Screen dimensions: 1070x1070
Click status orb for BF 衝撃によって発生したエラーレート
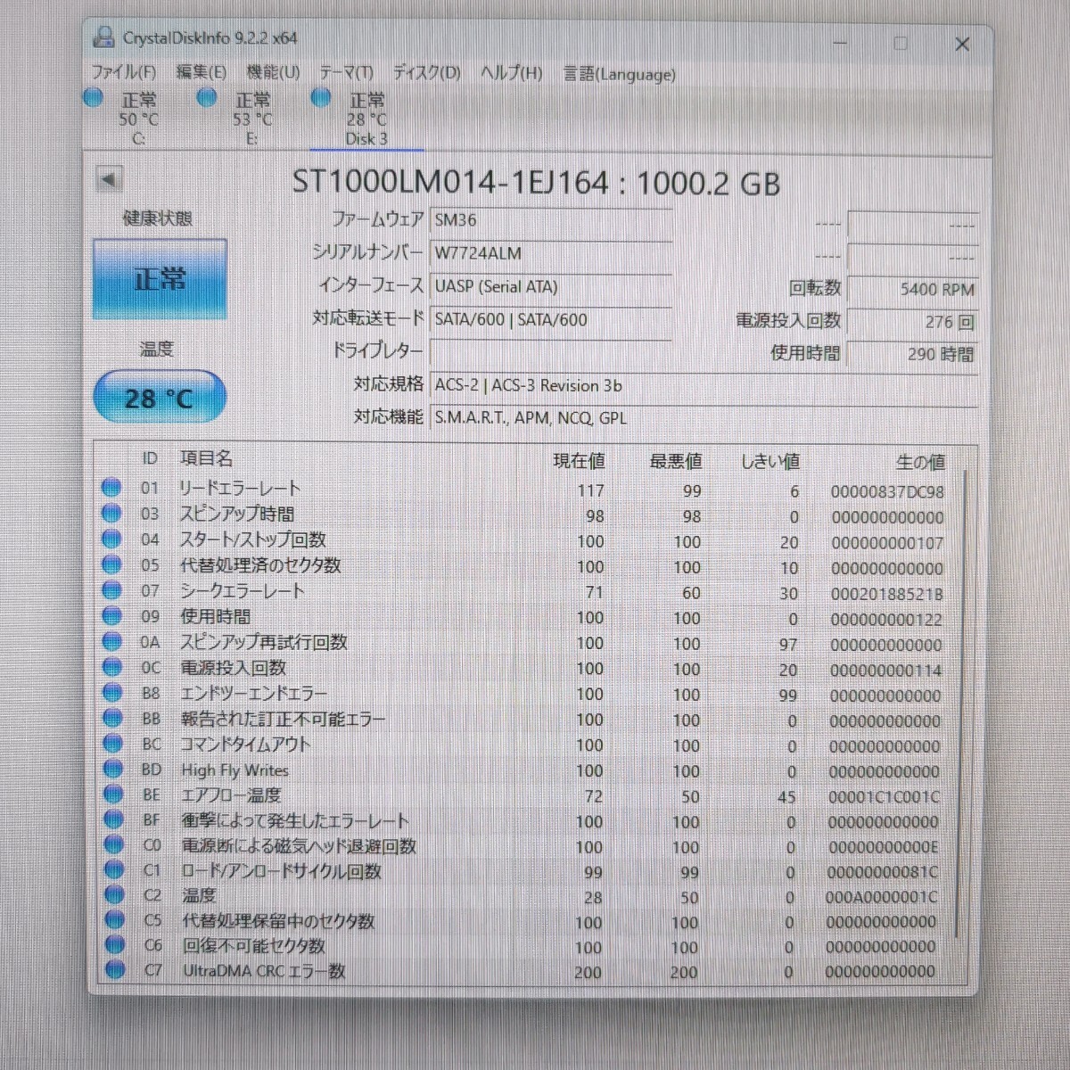[113, 819]
